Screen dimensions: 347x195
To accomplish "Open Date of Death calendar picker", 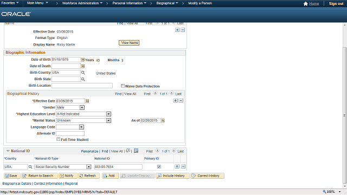I will coord(83,66).
